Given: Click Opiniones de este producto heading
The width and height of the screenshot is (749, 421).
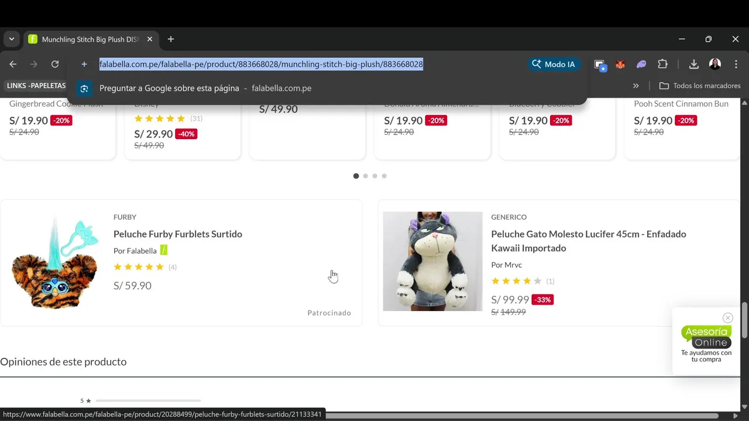Looking at the screenshot, I should [x=63, y=362].
